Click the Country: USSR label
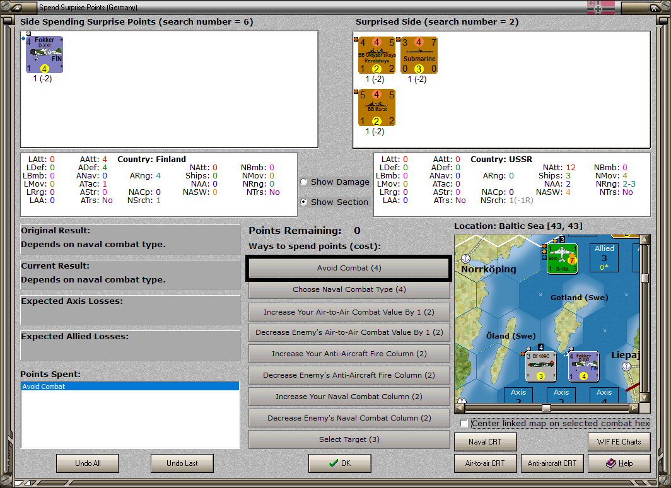Viewport: 671px width, 488px height. tap(501, 159)
